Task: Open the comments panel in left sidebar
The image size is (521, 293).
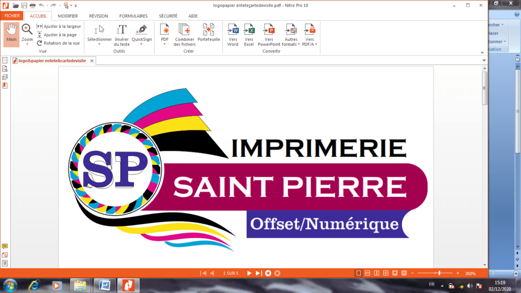Action: (x=5, y=247)
